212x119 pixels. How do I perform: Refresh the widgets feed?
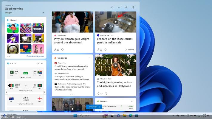coord(112,7)
